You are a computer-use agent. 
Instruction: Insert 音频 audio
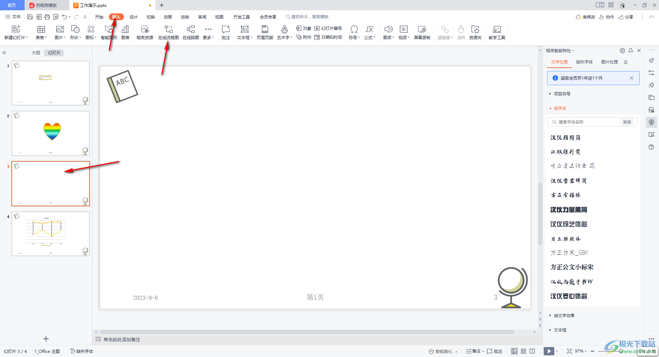pyautogui.click(x=389, y=33)
